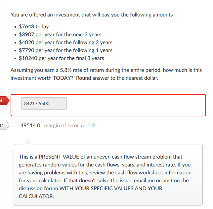Click the red-outlined answer box's empty area

pyautogui.click(x=139, y=105)
